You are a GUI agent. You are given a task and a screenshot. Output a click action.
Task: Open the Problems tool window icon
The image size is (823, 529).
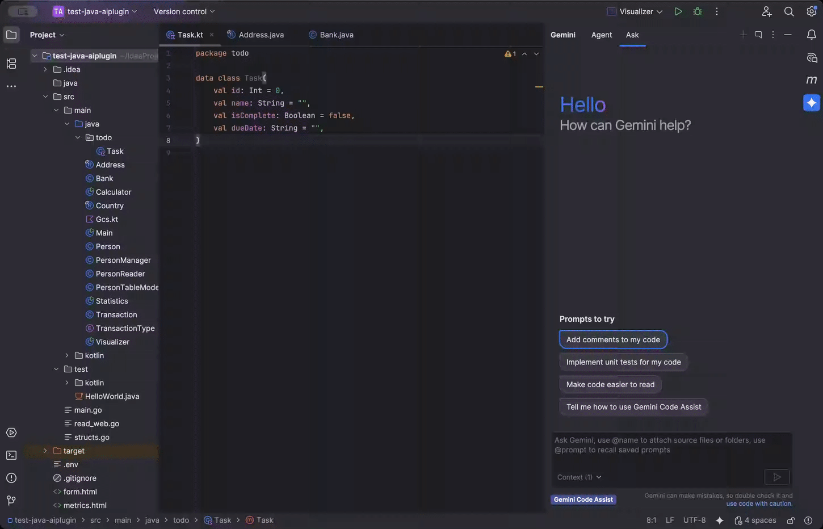tap(11, 477)
